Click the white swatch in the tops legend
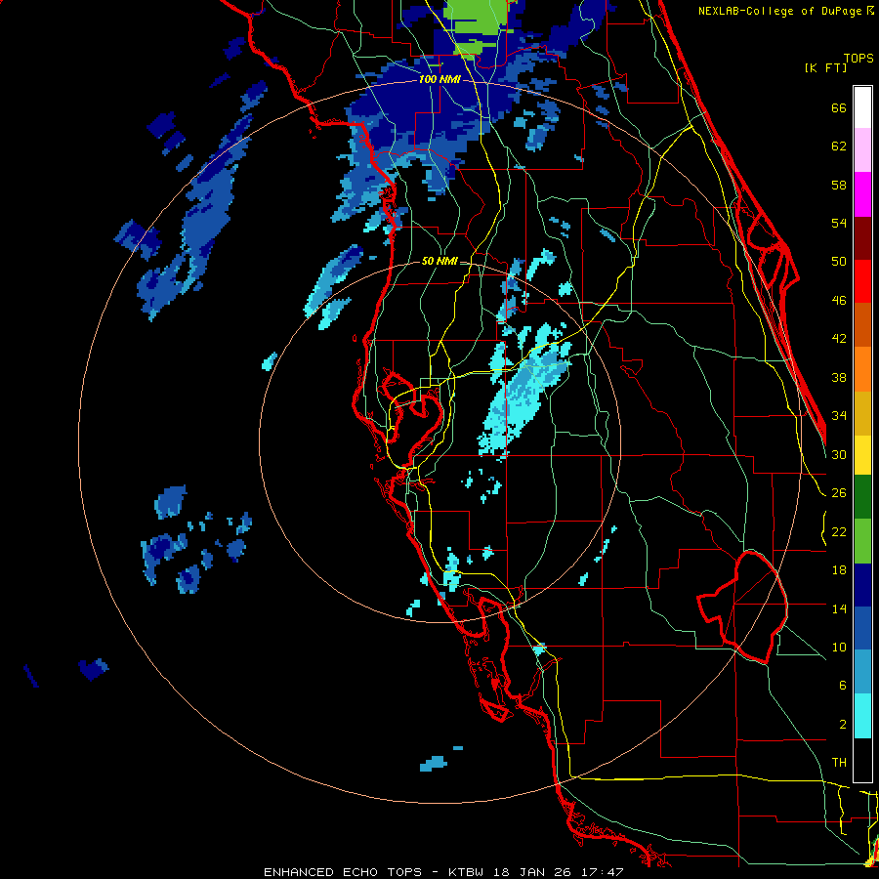This screenshot has width=879, height=879. (x=862, y=107)
